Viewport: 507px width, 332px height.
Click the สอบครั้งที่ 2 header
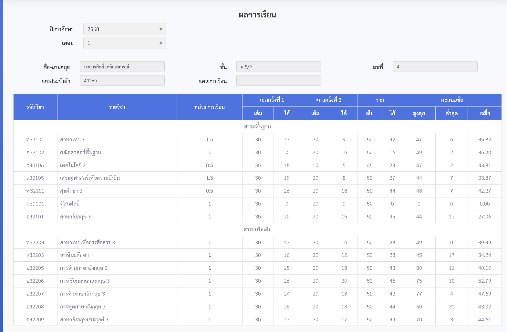[328, 100]
